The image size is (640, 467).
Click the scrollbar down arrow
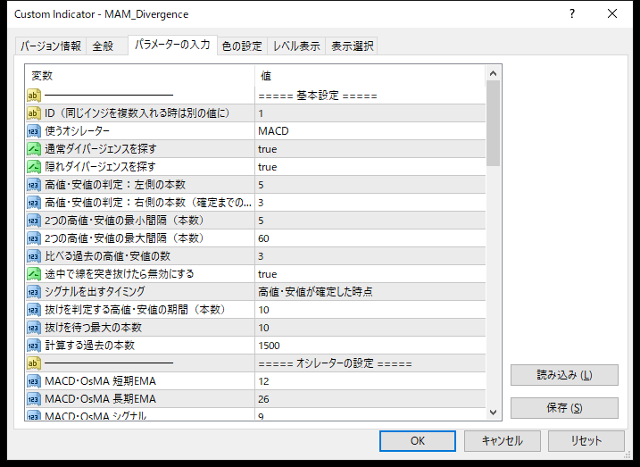click(493, 413)
